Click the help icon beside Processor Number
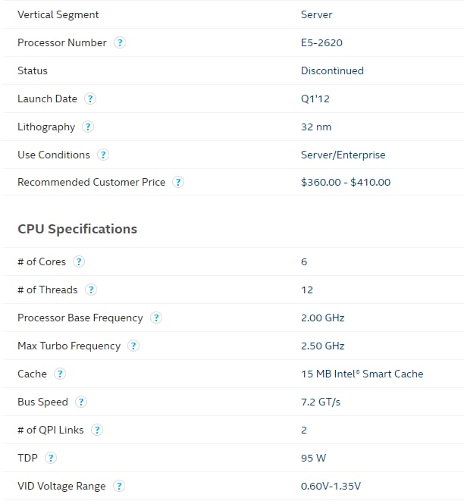This screenshot has height=504, width=464. [120, 42]
